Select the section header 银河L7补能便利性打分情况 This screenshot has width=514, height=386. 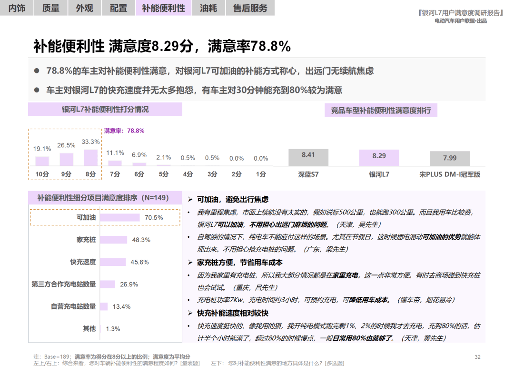[105, 109]
